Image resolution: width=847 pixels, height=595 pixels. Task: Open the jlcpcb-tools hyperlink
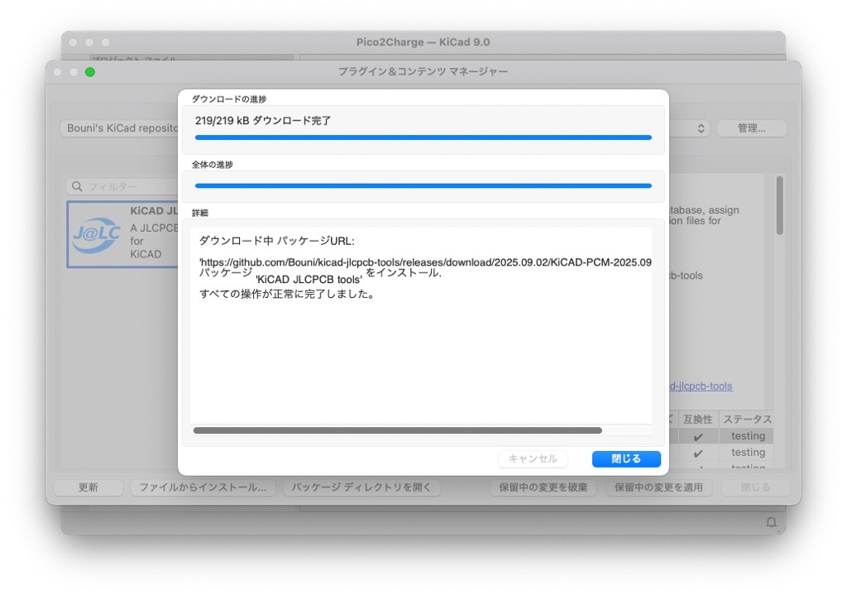700,386
